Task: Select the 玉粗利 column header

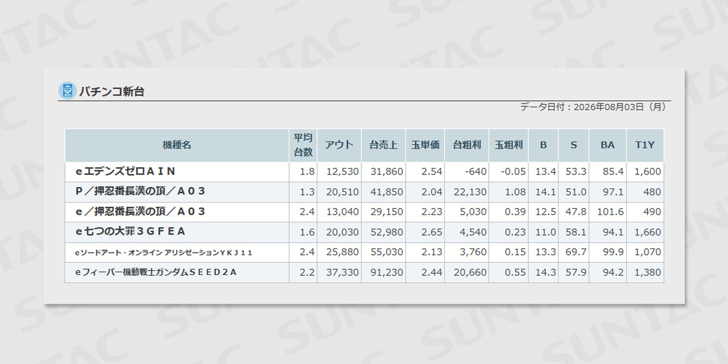Action: [509, 145]
